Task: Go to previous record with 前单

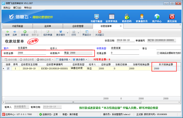Action: click(x=7, y=33)
